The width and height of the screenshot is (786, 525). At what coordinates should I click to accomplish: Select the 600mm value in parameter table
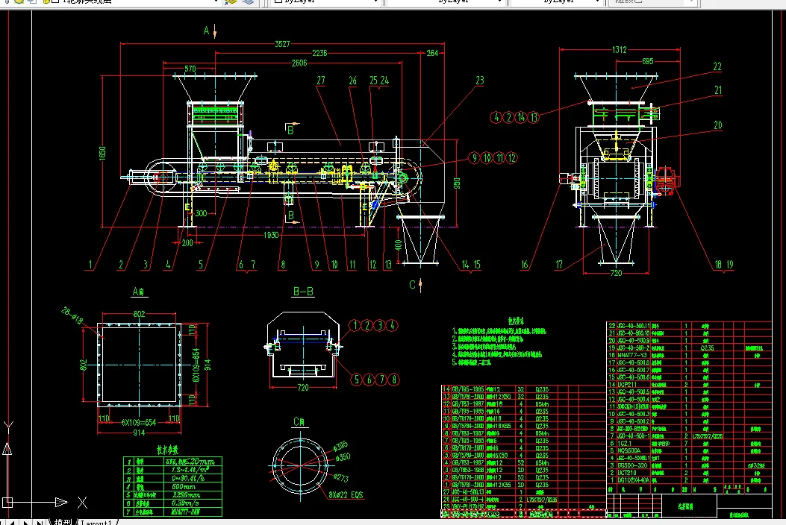pyautogui.click(x=184, y=487)
